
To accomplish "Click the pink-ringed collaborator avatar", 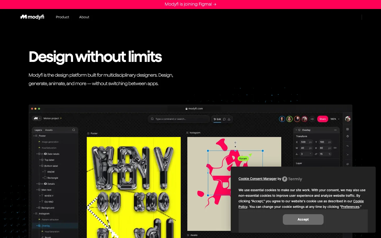I will [305, 119].
